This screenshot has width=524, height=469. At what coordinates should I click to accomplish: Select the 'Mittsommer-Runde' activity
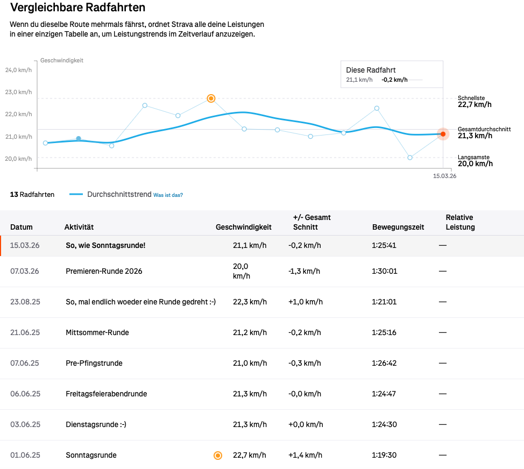pos(97,333)
